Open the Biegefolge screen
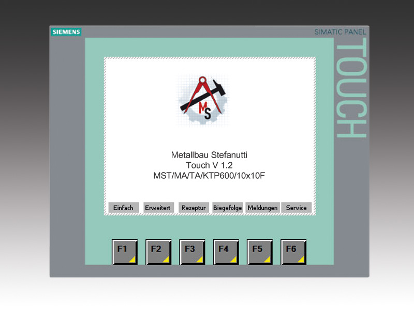The width and height of the screenshot is (414, 310). click(x=228, y=208)
